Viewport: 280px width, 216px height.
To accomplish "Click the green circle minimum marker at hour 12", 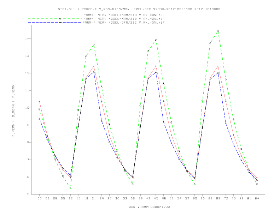I will point(71,188).
